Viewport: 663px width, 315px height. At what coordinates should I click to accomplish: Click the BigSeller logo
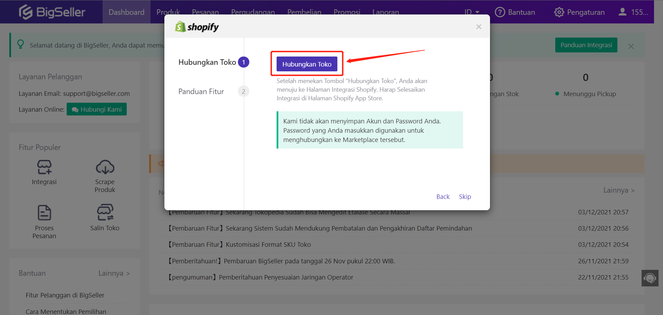pyautogui.click(x=52, y=12)
